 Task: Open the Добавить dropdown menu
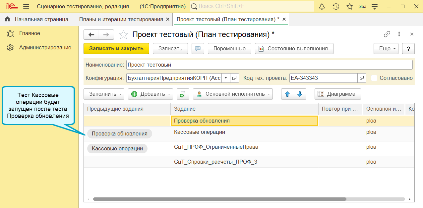[x=151, y=94]
